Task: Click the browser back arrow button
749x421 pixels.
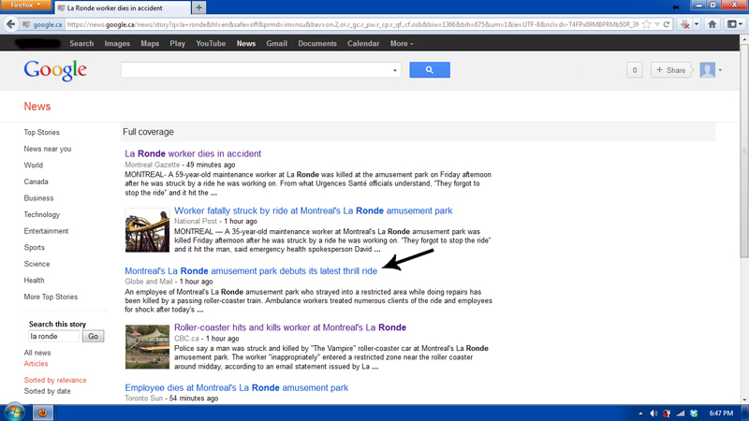Action: click(10, 24)
